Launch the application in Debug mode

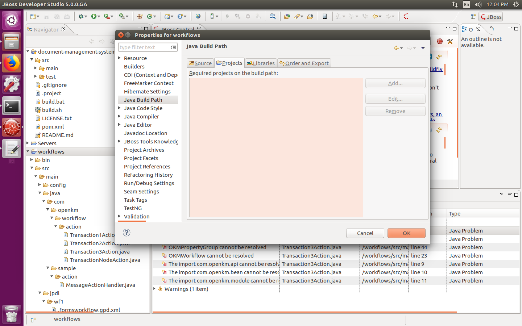[81, 16]
